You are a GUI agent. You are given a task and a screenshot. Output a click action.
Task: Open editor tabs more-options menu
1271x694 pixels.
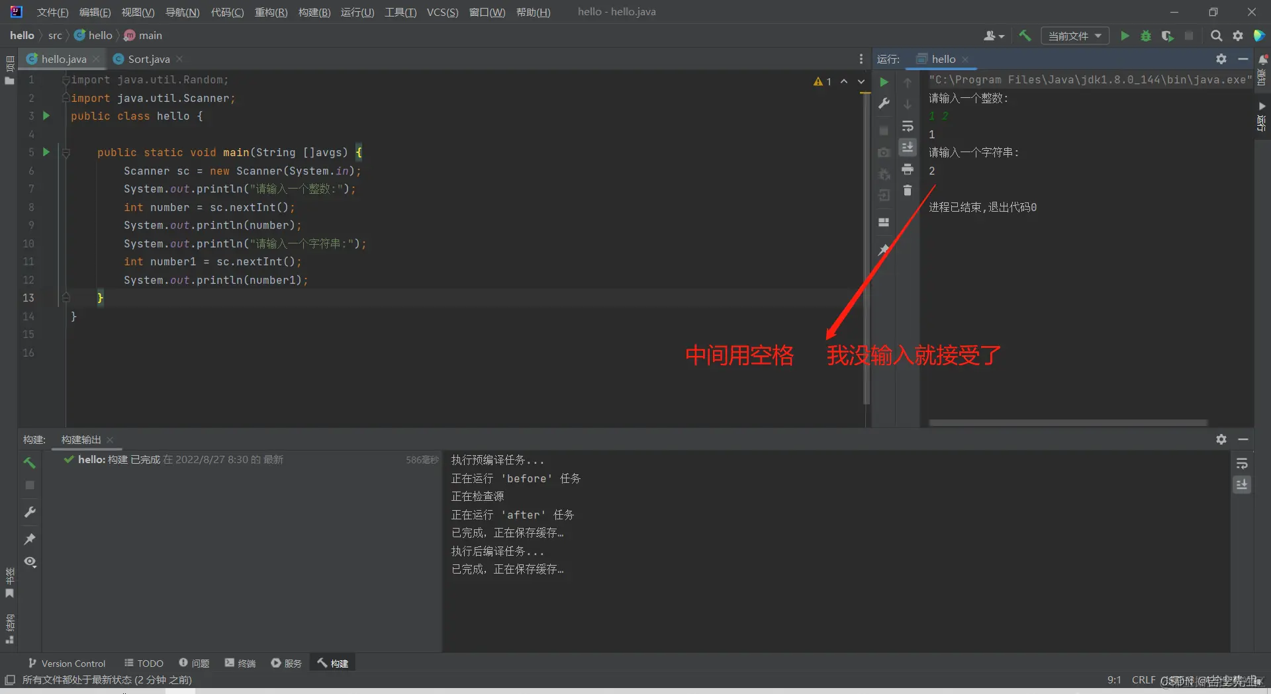[x=861, y=59]
